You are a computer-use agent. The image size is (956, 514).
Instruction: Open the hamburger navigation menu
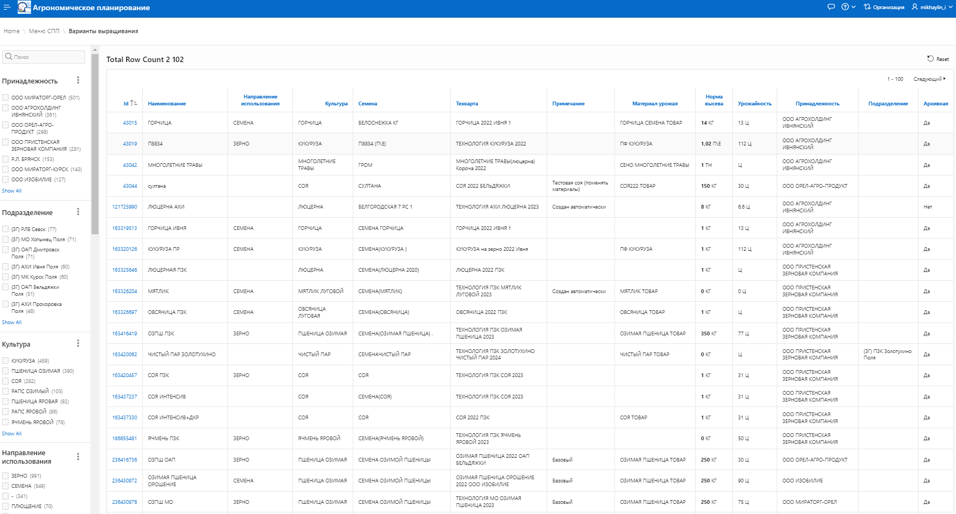coord(7,7)
